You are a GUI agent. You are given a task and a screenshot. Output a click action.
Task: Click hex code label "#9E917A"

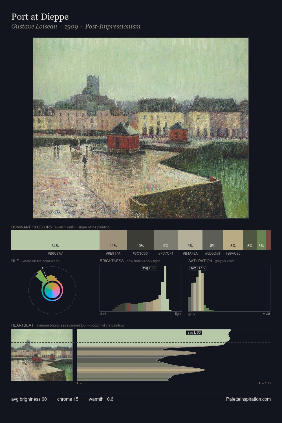(113, 254)
